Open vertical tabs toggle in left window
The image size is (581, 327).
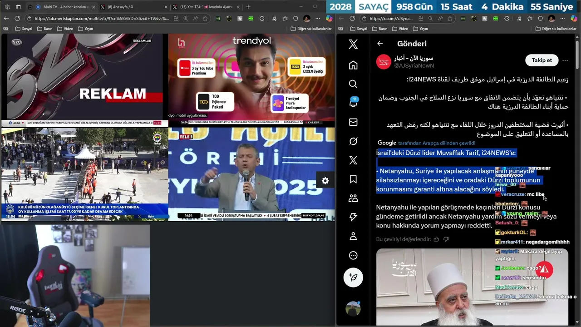click(18, 7)
